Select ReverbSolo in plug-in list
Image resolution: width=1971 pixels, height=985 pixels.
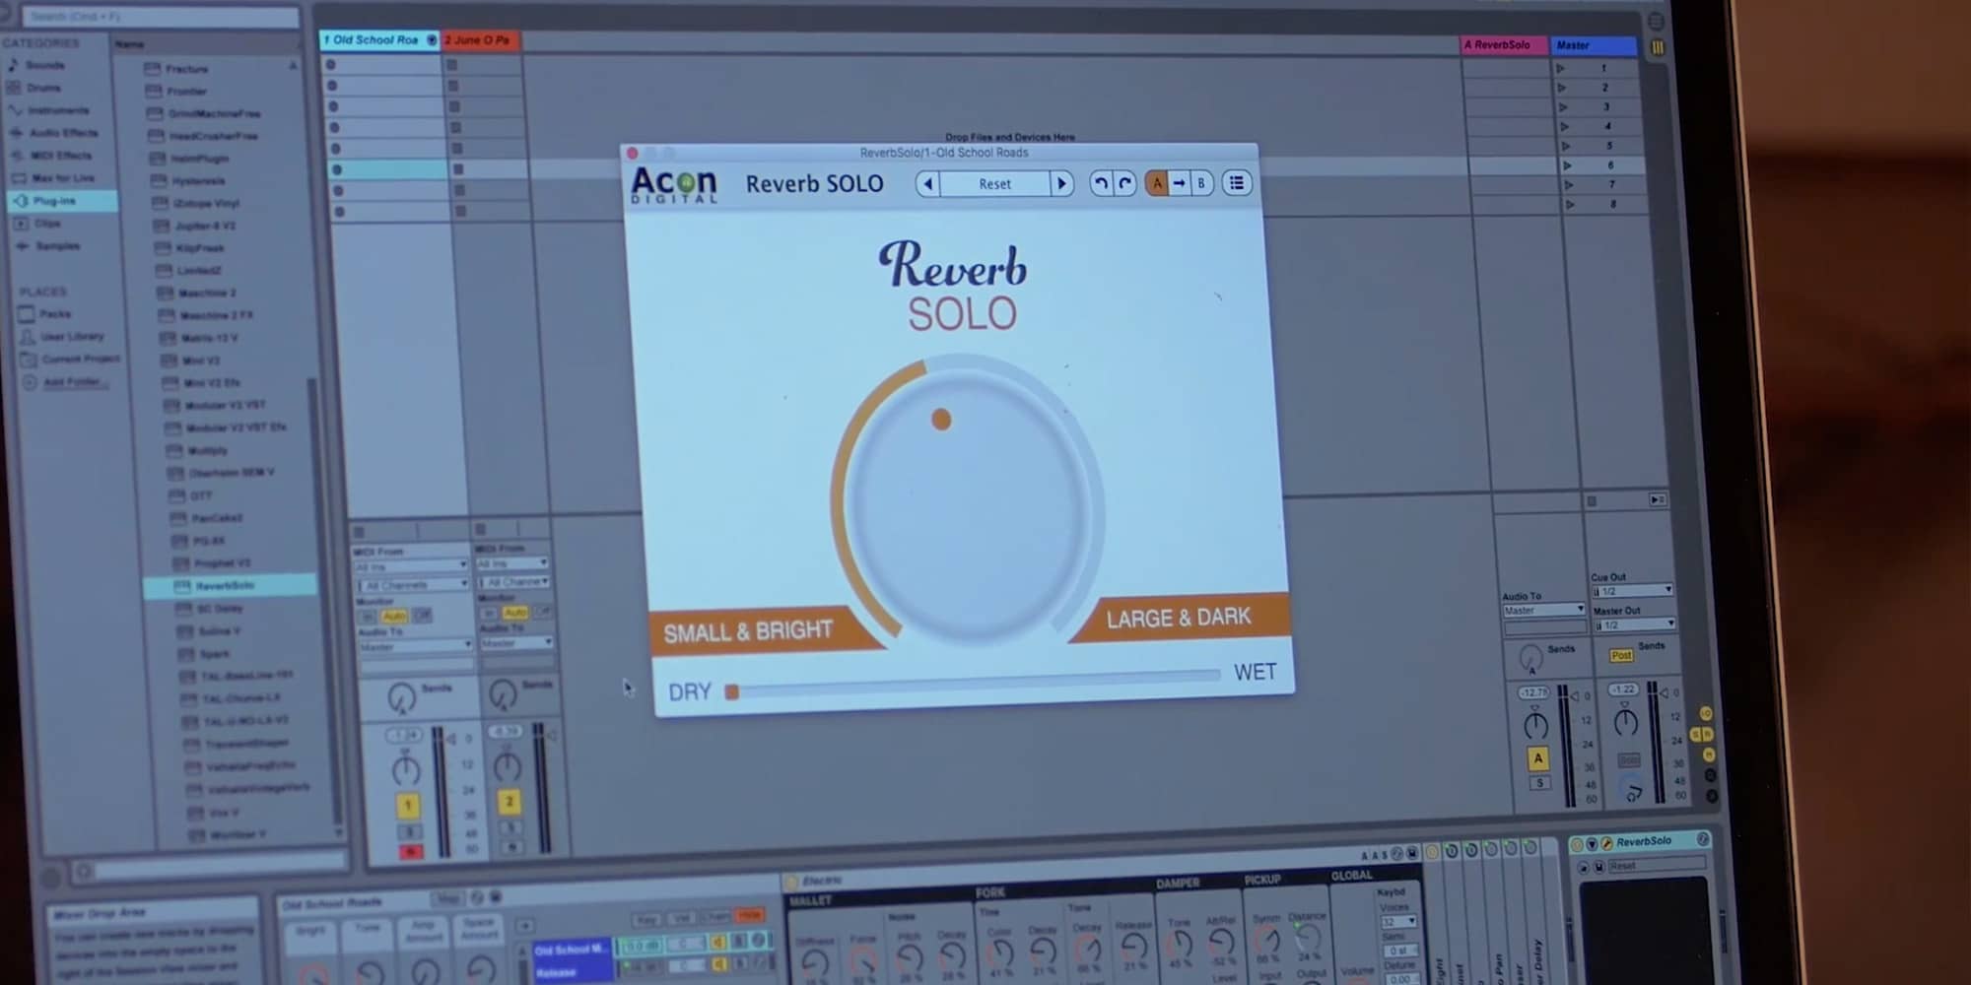tap(231, 586)
